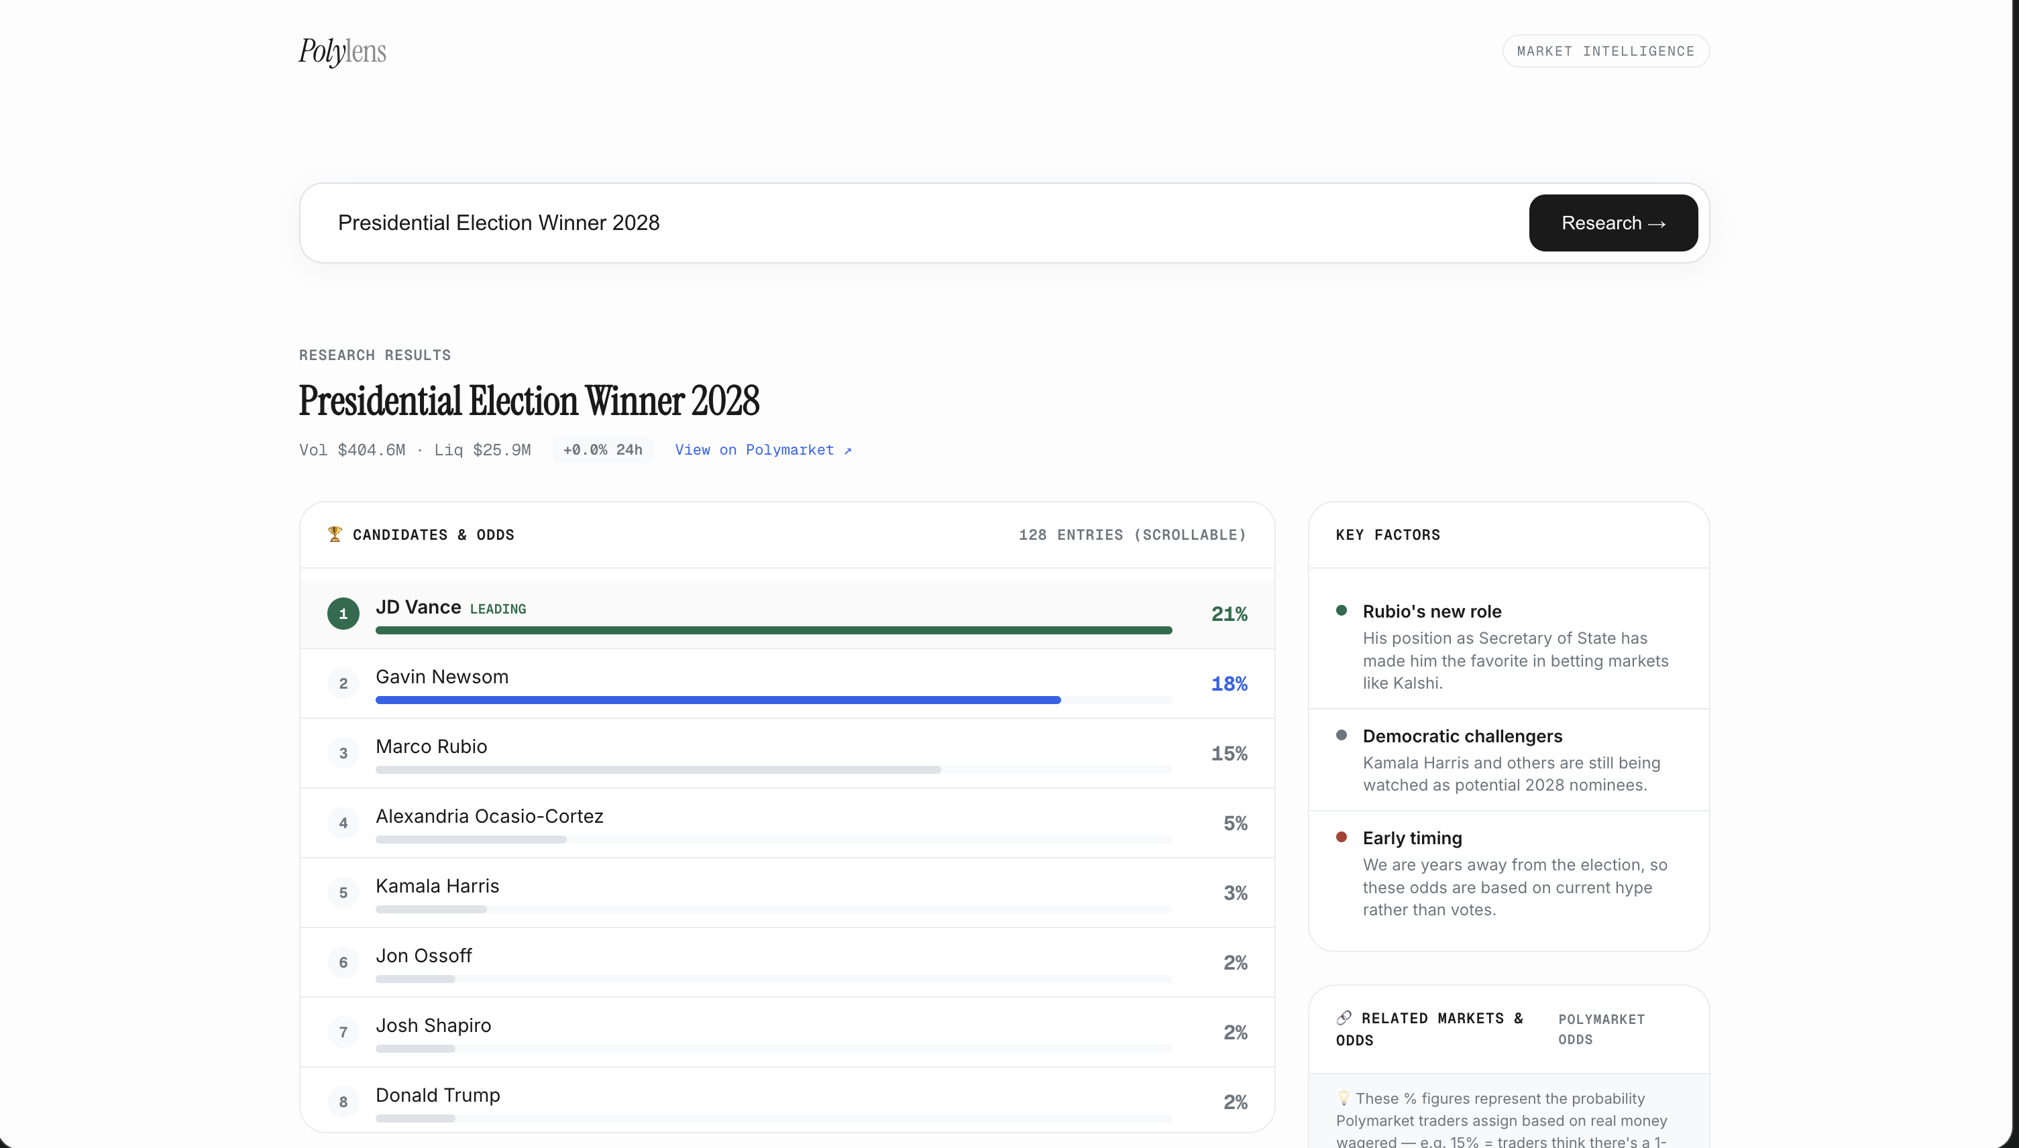Viewport: 2019px width, 1148px height.
Task: Click the green rank 1 circle badge
Action: (343, 614)
